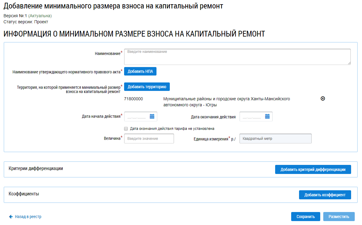362x225 pixels.
Task: Enable 'Дата окончания действия тарифа не установлена' checkbox
Action: pyautogui.click(x=126, y=129)
